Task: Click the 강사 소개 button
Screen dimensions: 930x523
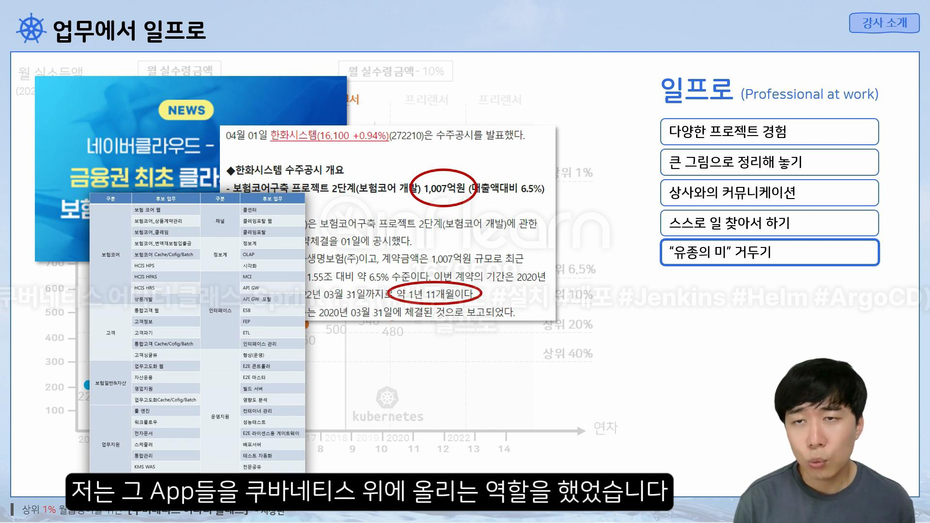Action: click(884, 23)
